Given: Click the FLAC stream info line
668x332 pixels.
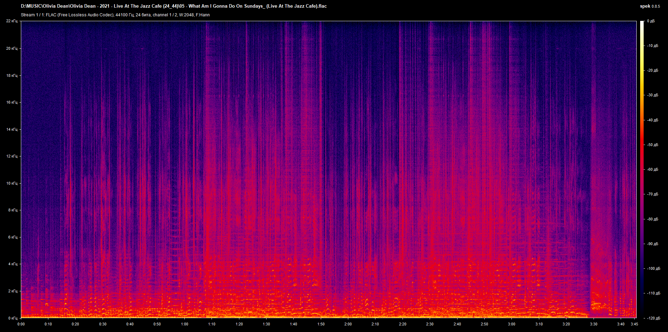Looking at the screenshot, I should point(115,15).
